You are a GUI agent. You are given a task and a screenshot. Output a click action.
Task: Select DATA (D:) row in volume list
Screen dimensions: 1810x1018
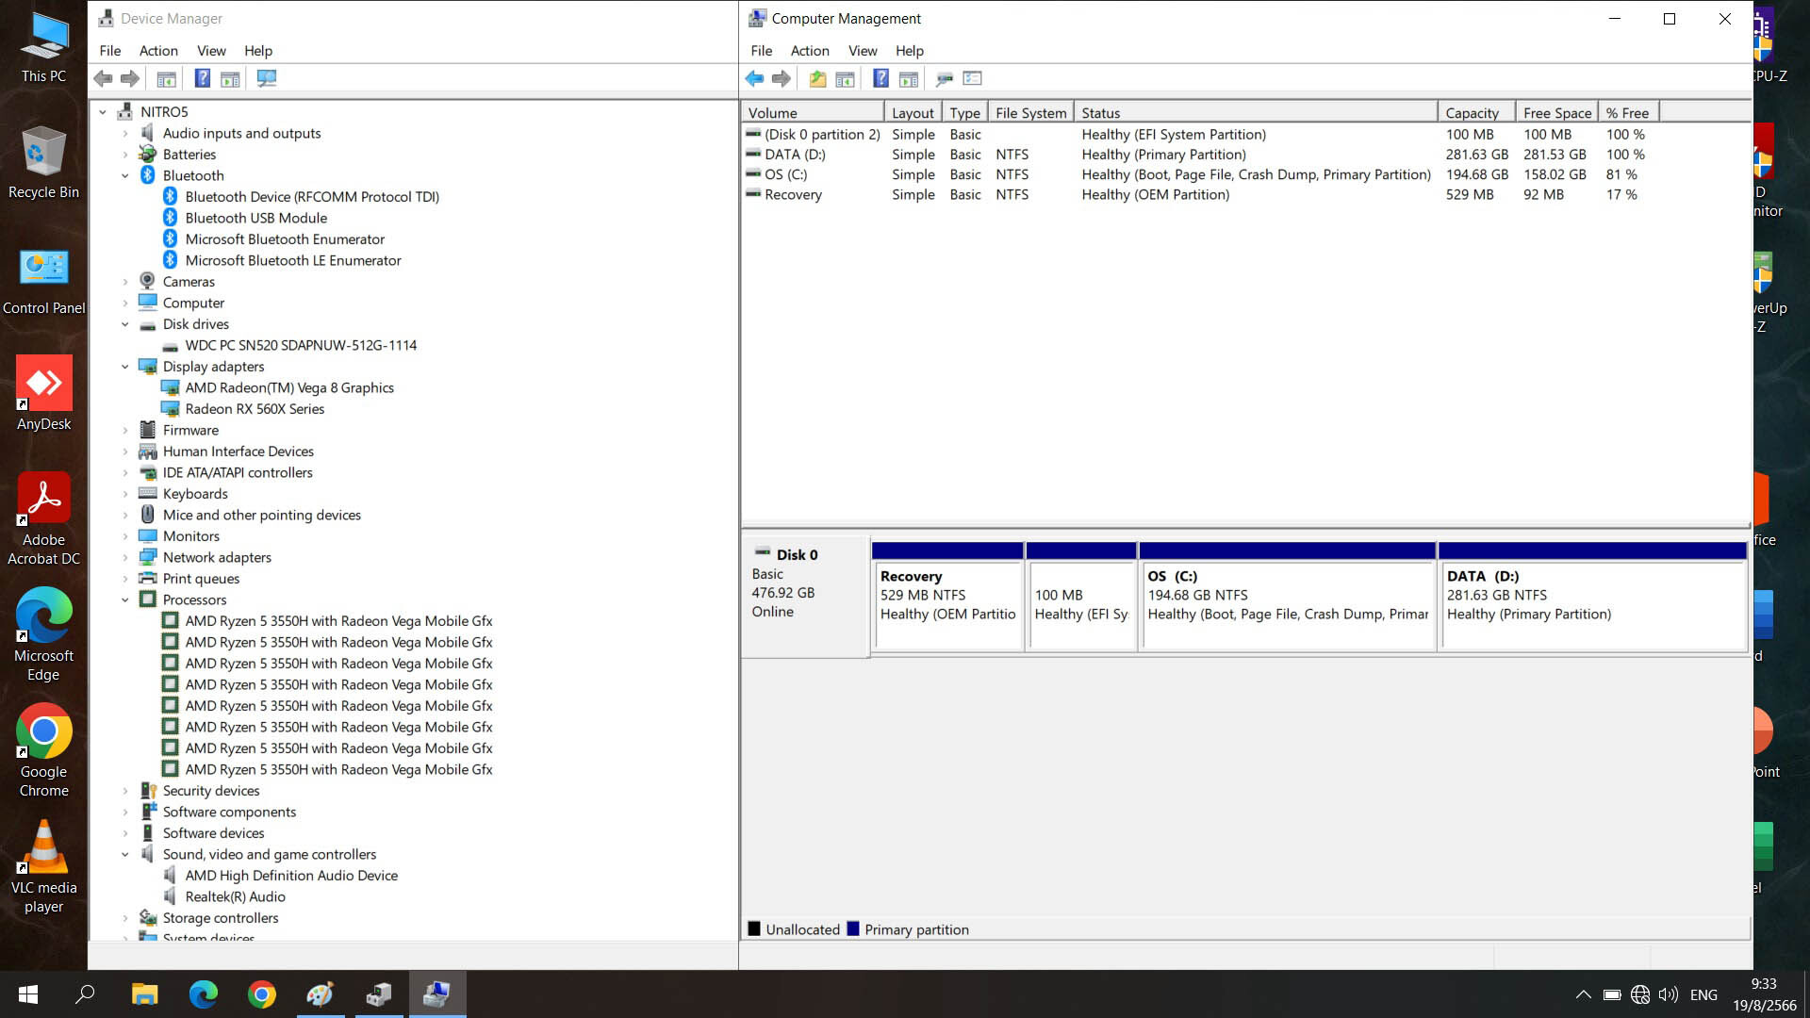click(x=1197, y=155)
